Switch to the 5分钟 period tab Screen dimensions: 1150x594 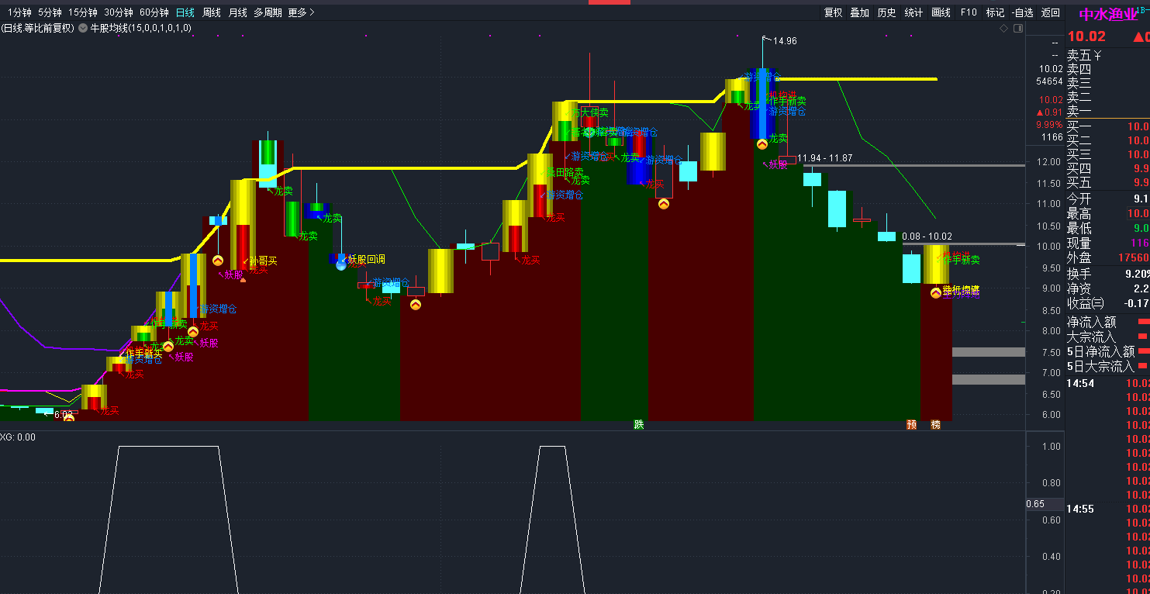click(x=49, y=12)
